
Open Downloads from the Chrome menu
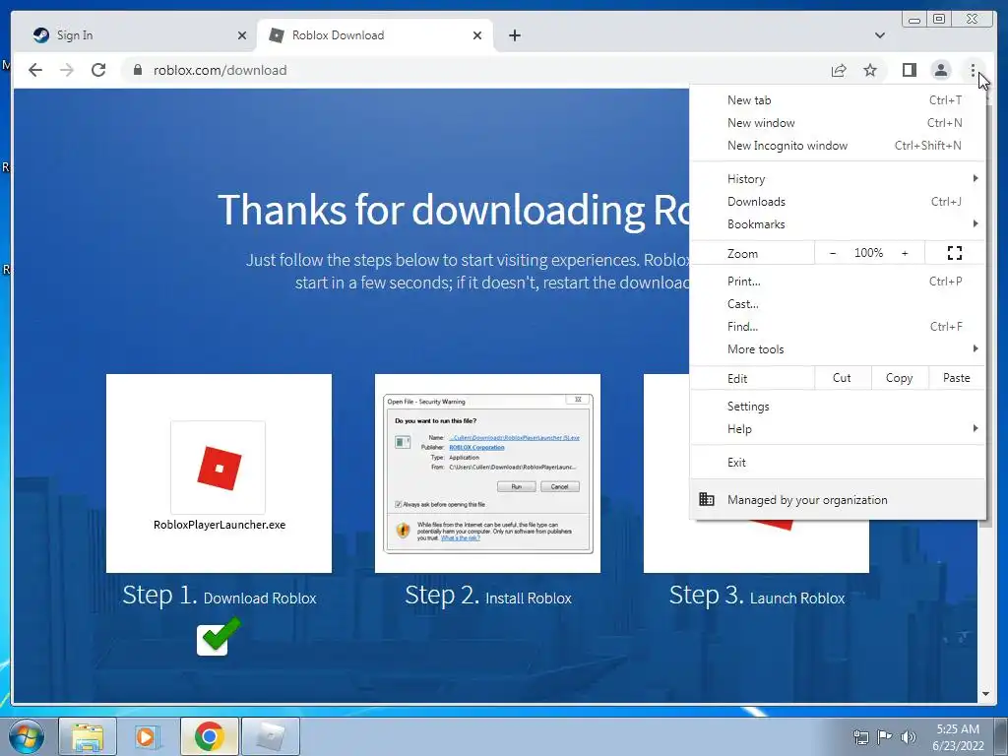pyautogui.click(x=838, y=201)
